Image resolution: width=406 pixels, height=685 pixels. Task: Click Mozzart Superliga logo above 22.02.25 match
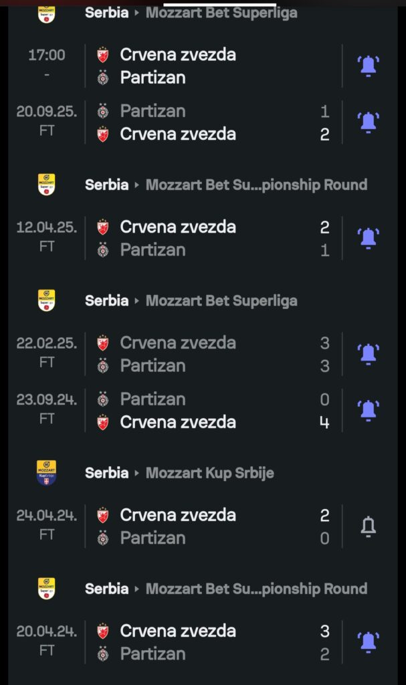46,300
